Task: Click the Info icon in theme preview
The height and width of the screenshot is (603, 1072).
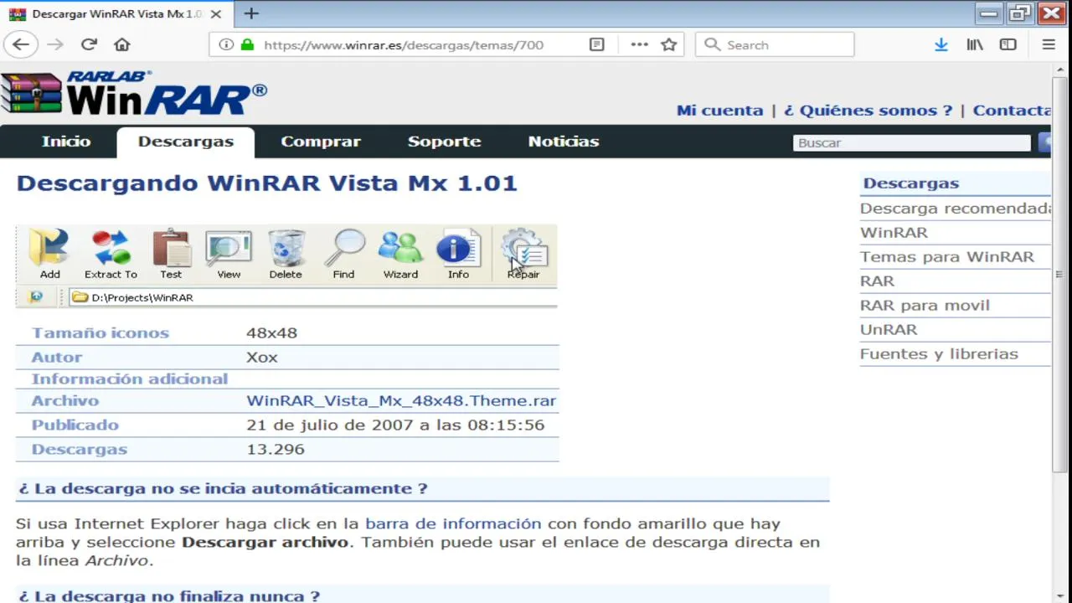Action: tap(458, 255)
